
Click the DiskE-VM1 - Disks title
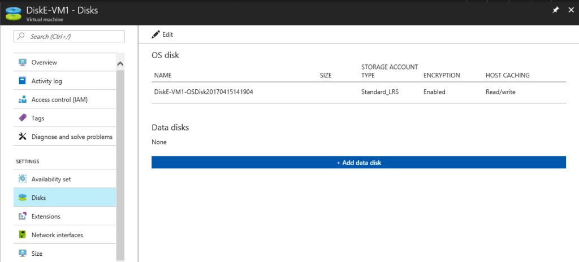pyautogui.click(x=62, y=10)
